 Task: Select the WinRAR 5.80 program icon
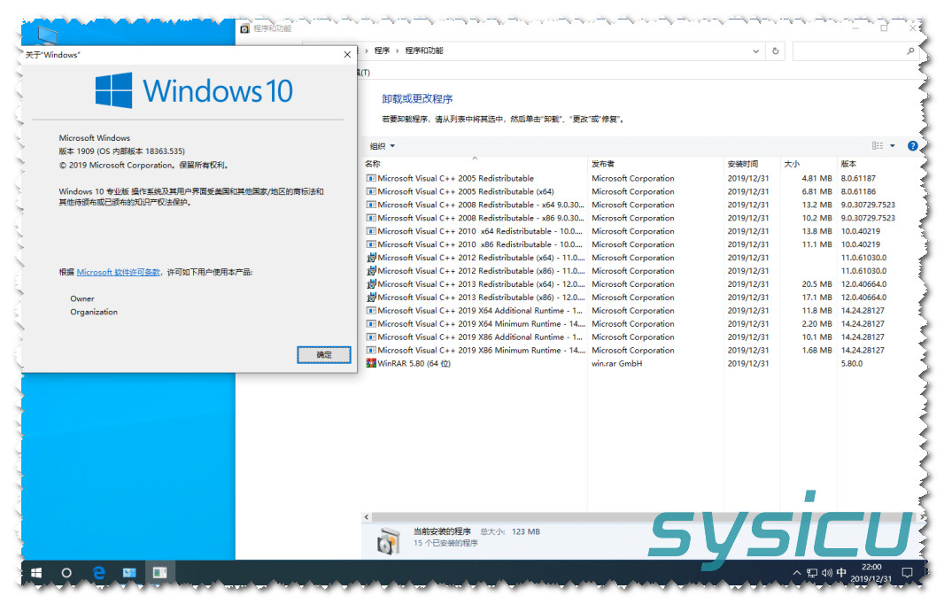(x=371, y=364)
